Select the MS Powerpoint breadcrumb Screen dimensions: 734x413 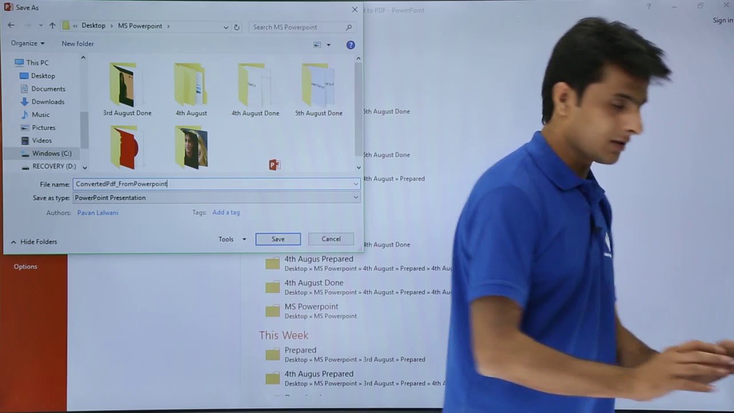point(140,26)
